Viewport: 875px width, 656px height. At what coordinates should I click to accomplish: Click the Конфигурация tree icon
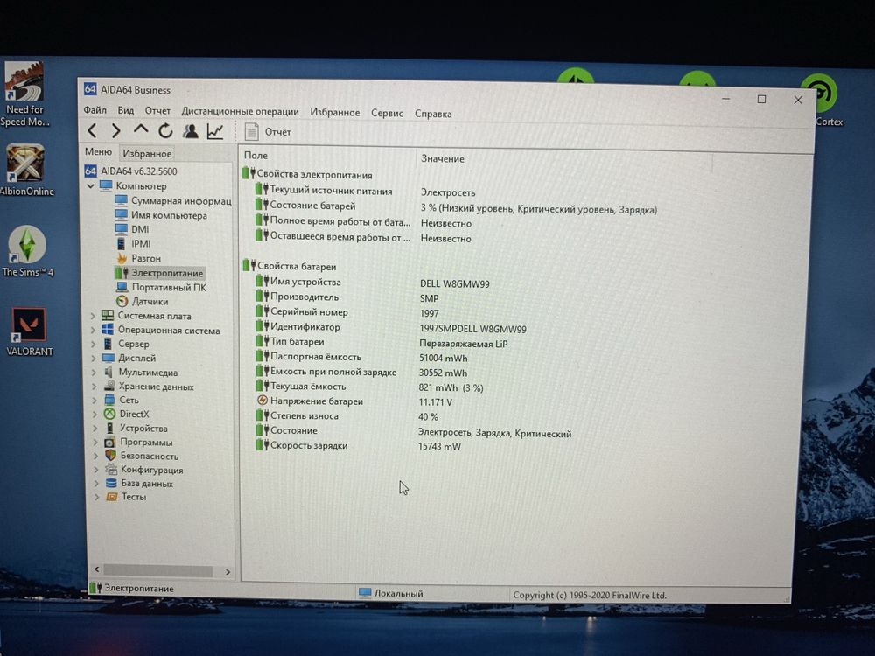(111, 469)
